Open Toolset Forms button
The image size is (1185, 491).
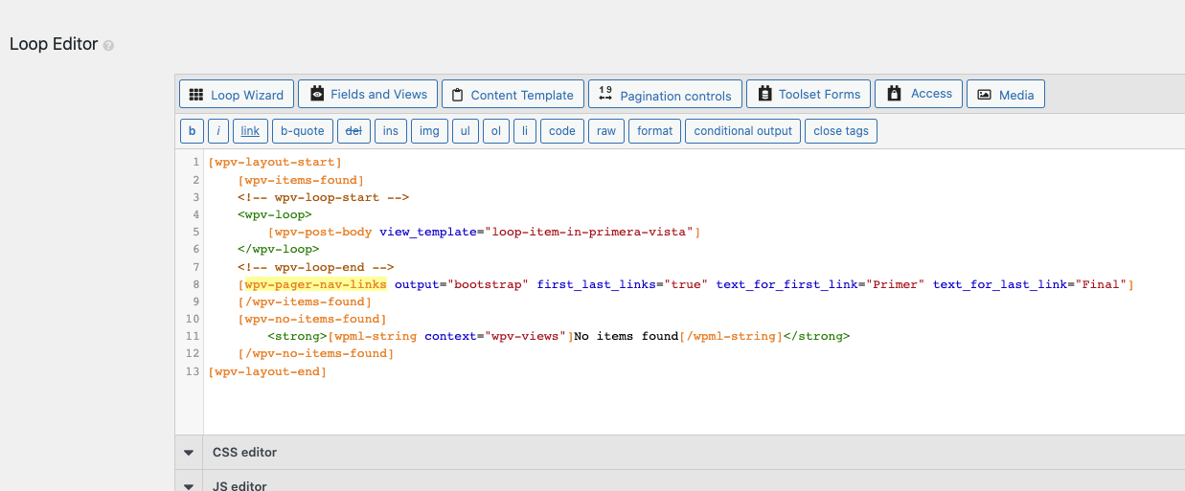click(809, 94)
